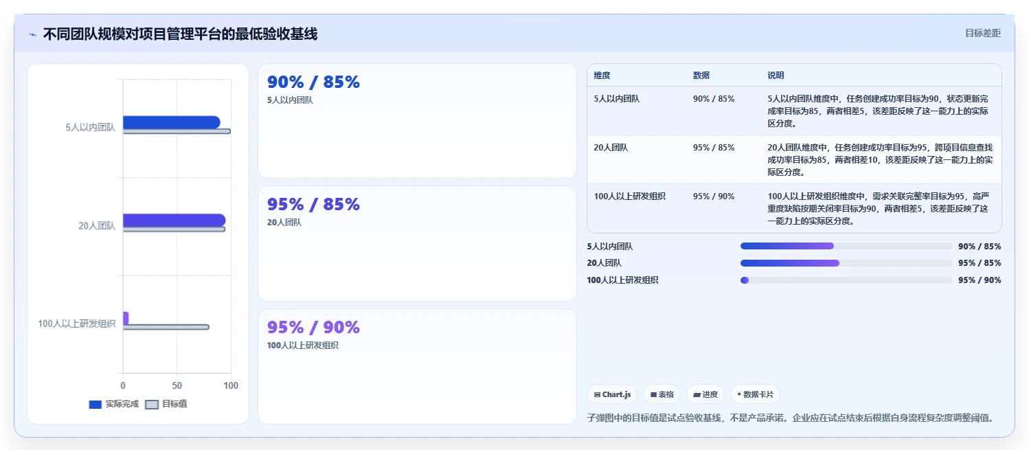Click the blue 实际完成 legend swatch

95,404
